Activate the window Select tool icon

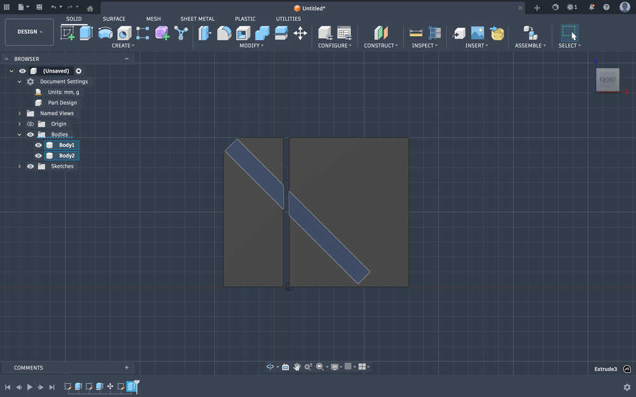point(569,33)
